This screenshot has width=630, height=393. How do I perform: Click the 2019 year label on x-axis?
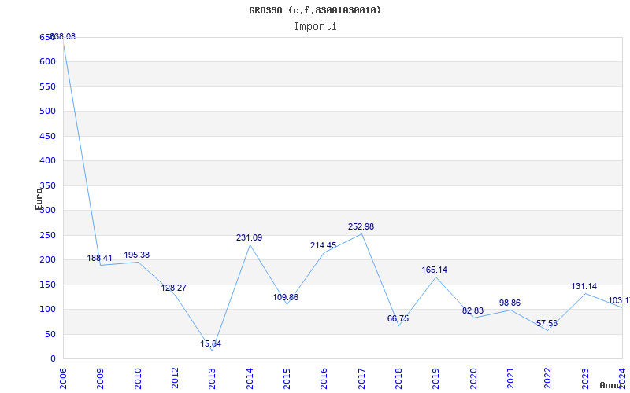(x=436, y=379)
